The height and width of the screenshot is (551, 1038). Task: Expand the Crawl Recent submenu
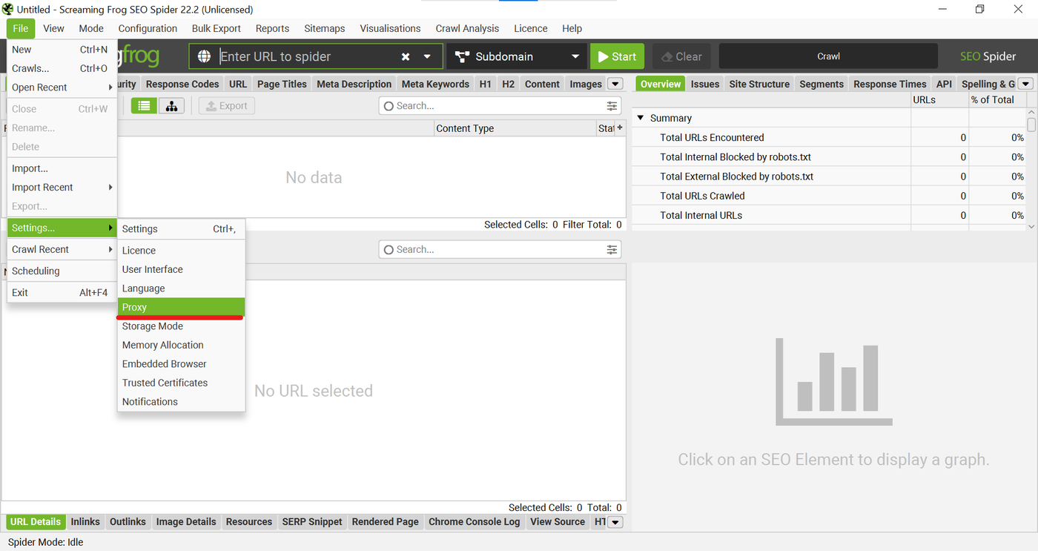pyautogui.click(x=62, y=249)
